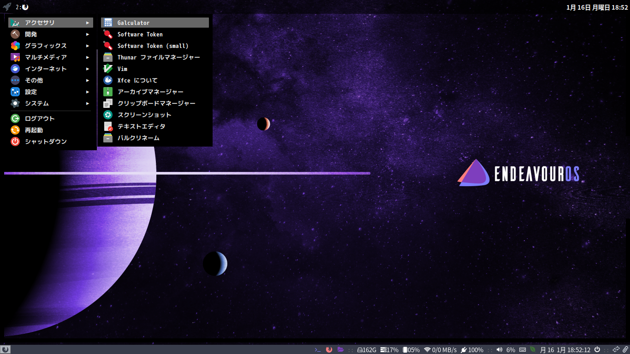Launch スクリーンショット shutter icon

click(x=108, y=115)
